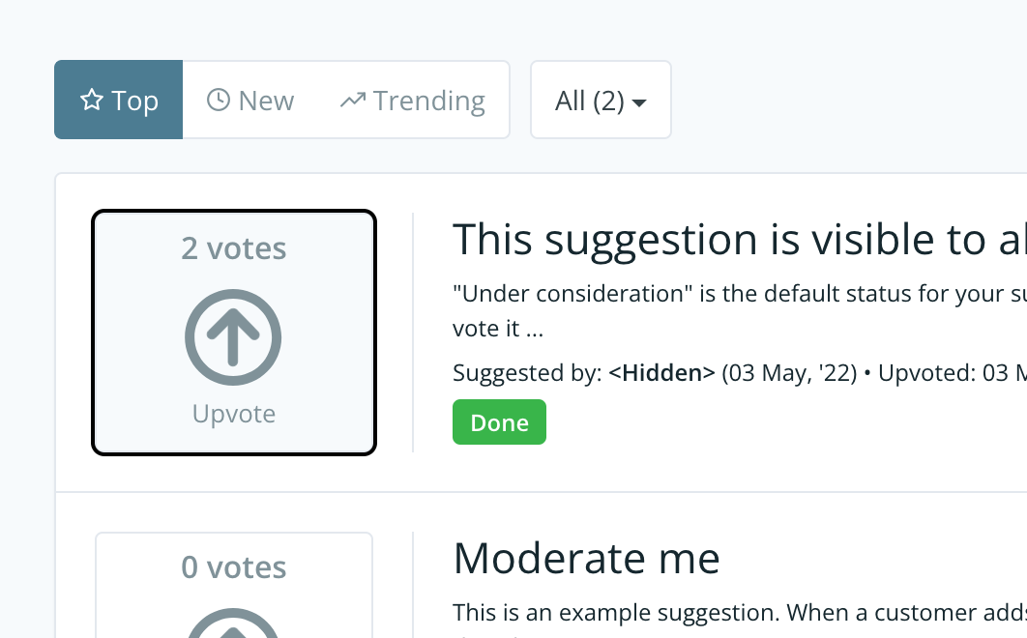Click the circled upvote arrow on first suggestion
The image size is (1027, 638).
point(233,337)
